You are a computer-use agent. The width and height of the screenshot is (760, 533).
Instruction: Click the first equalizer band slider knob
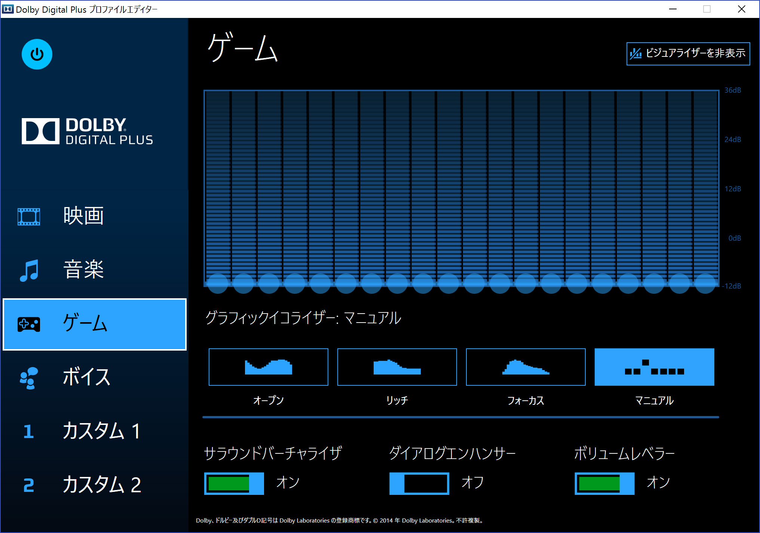coord(218,284)
